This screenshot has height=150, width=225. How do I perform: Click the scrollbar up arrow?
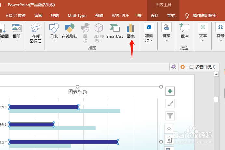coord(216,75)
